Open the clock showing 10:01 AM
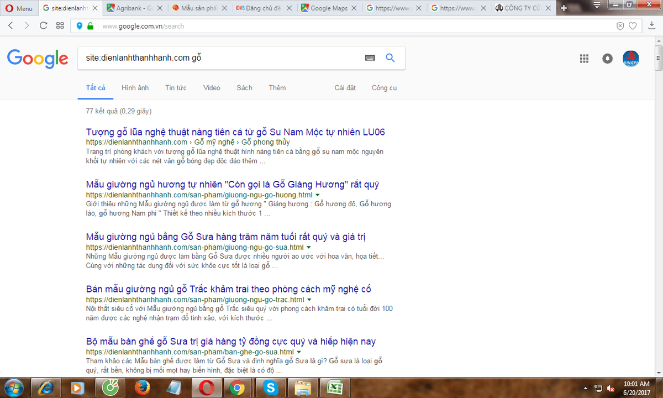This screenshot has width=663, height=398. point(636,387)
